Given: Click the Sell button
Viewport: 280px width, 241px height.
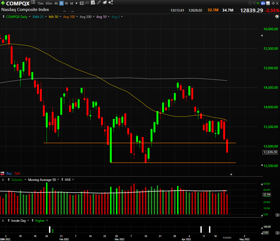Looking at the screenshot, I should 17,173.
